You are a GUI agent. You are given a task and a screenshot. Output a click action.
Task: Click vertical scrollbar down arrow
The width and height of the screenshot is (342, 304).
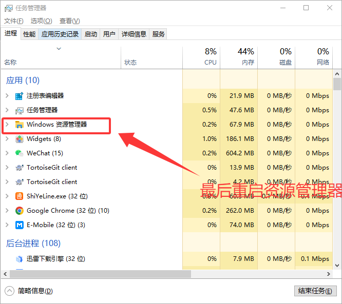[337, 266]
